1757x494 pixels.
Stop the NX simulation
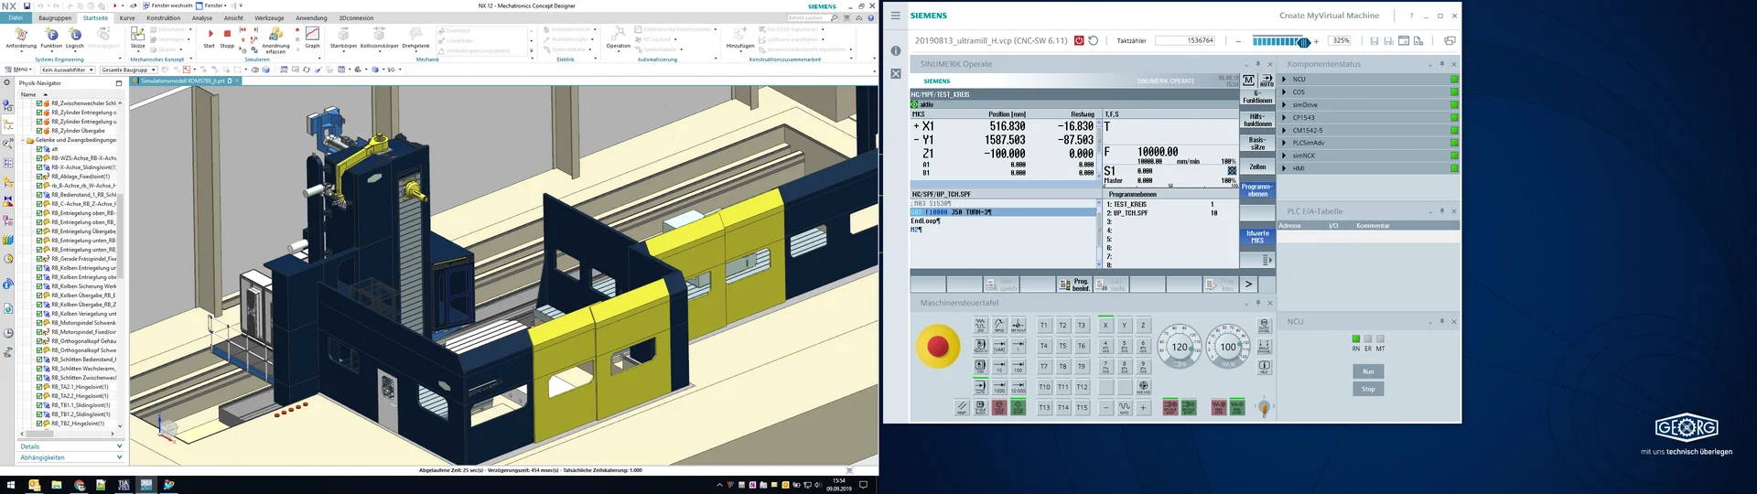click(x=227, y=37)
